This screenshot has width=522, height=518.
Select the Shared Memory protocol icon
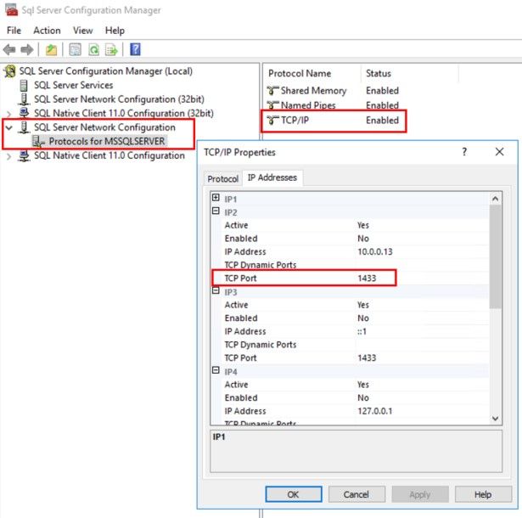272,91
